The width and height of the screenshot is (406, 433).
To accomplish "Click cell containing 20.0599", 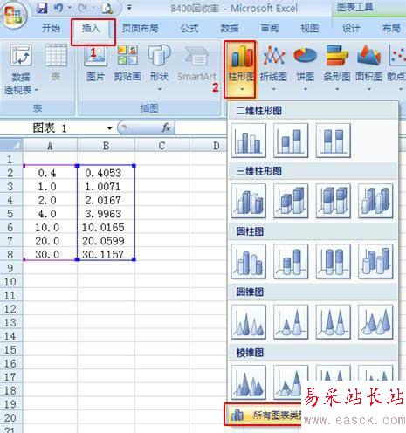I will click(x=107, y=241).
